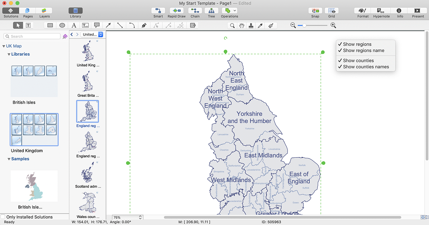
Task: Open the Layers panel
Action: coord(44,11)
